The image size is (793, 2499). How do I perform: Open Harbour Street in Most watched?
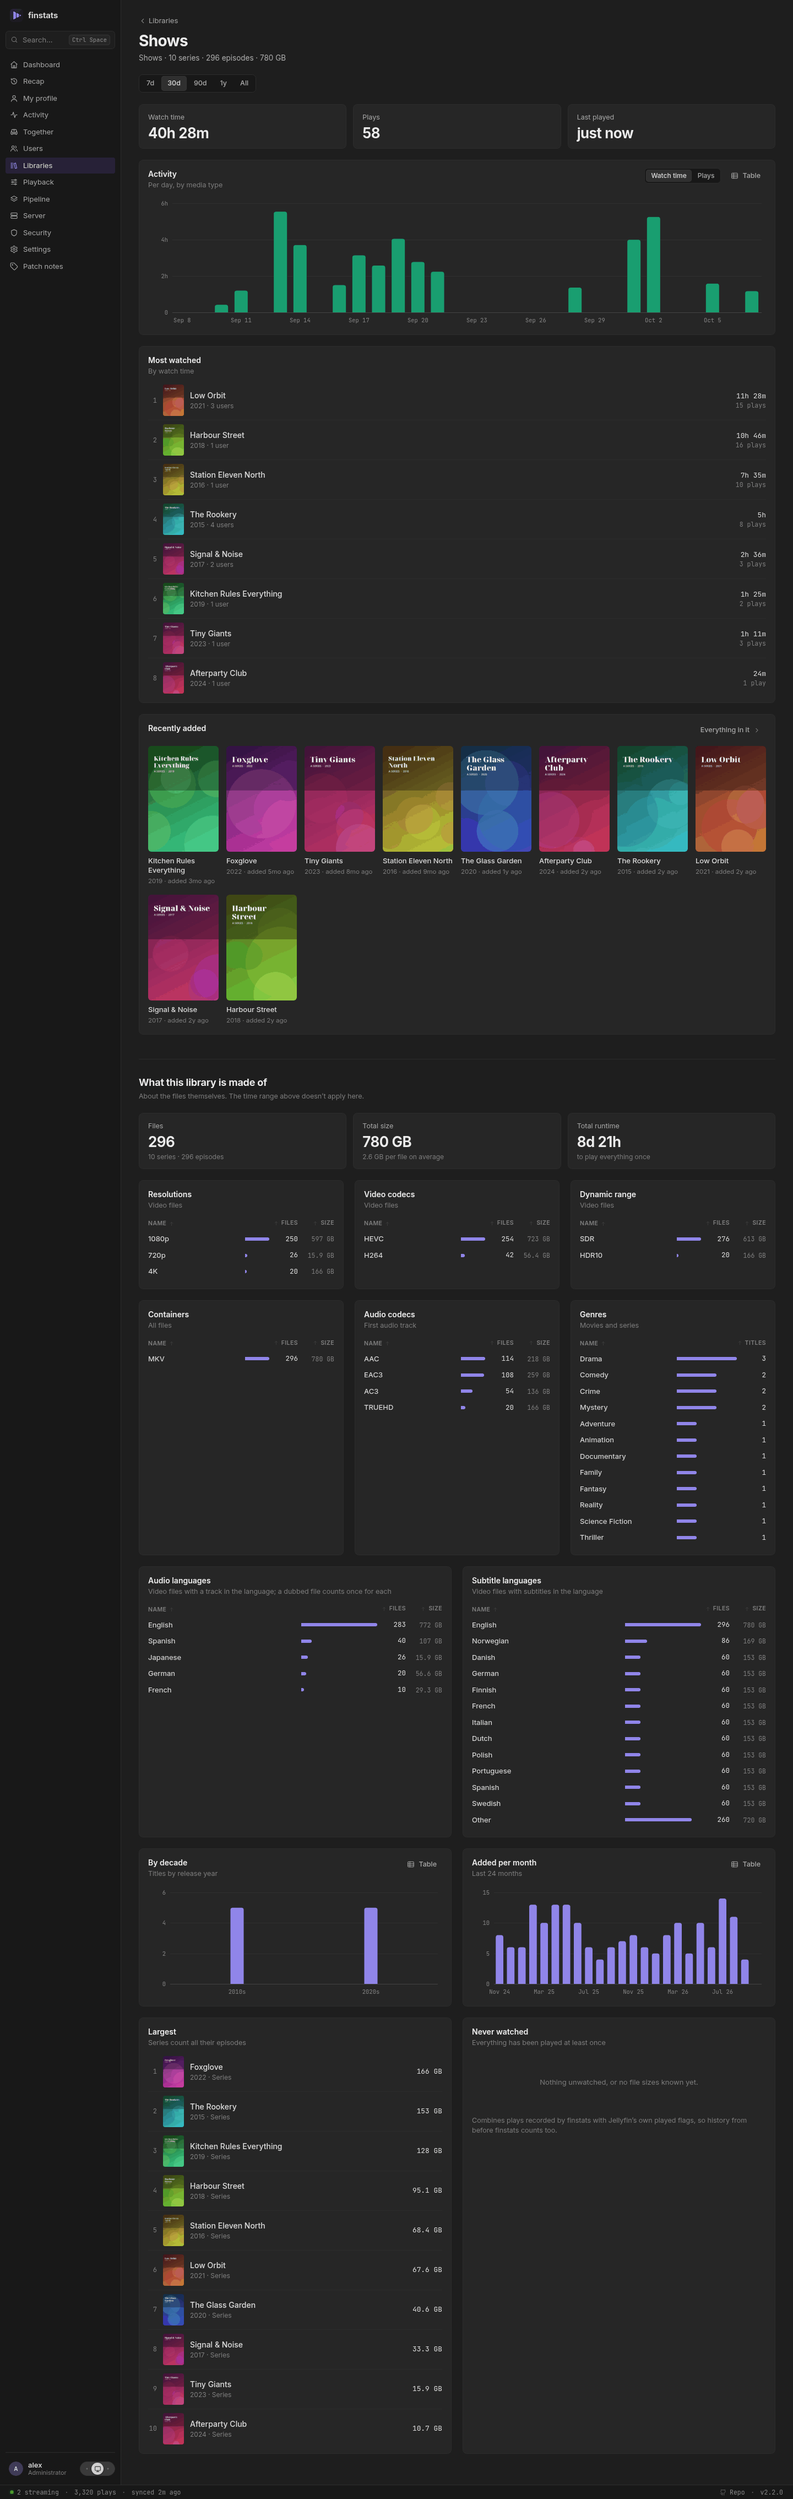click(457, 440)
